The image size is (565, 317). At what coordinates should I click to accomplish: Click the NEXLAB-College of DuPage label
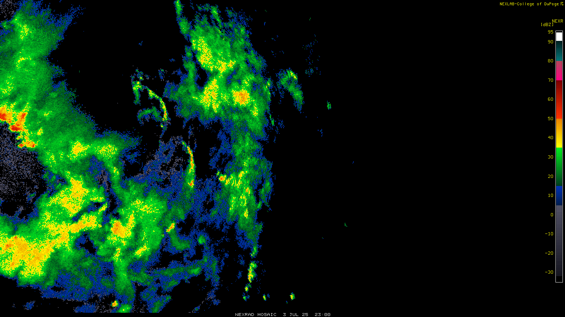tap(529, 4)
